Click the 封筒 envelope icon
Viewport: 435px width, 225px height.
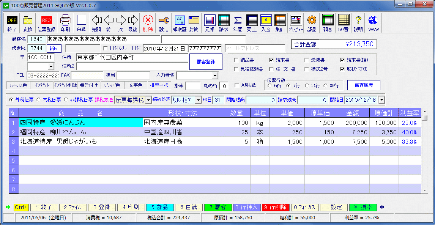point(194,23)
